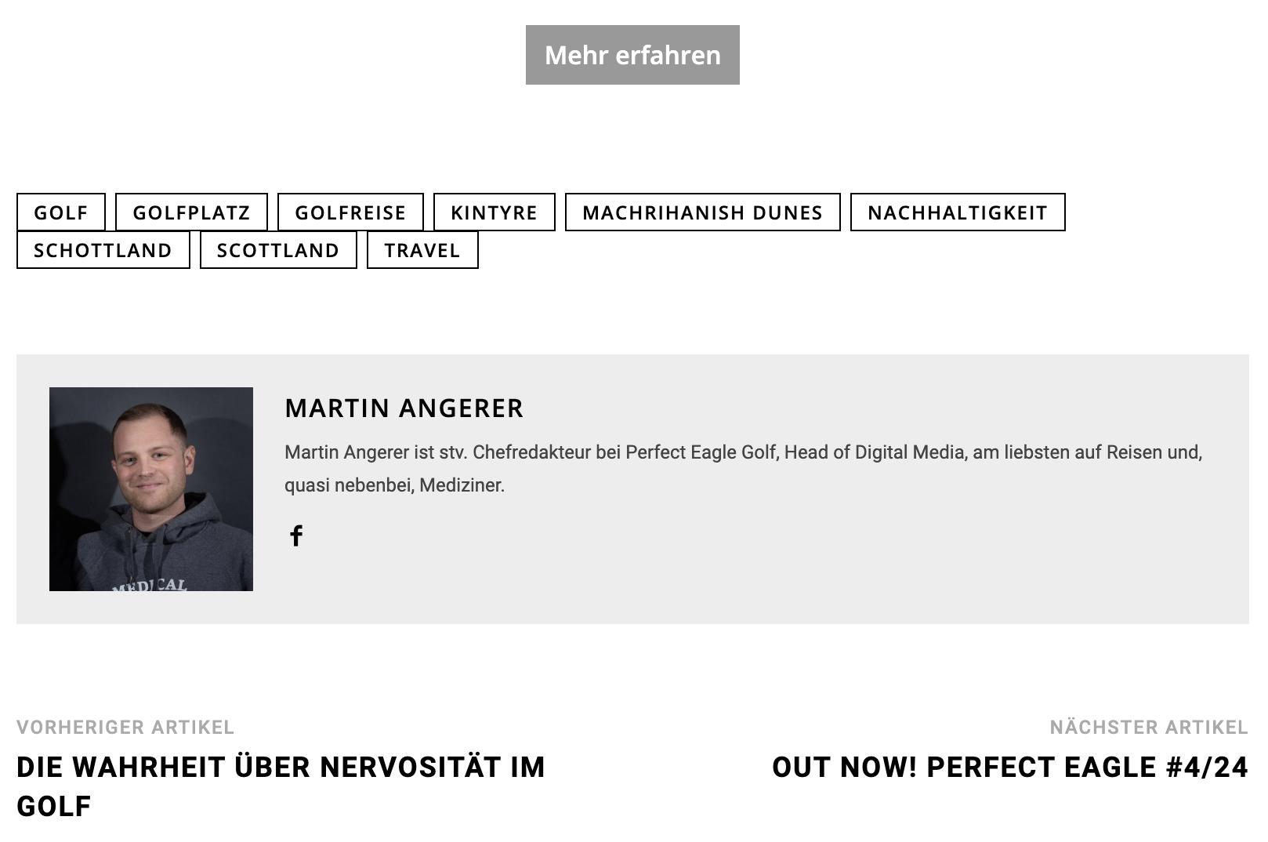
Task: Open the GOLFPLATZ tag
Action: click(191, 212)
